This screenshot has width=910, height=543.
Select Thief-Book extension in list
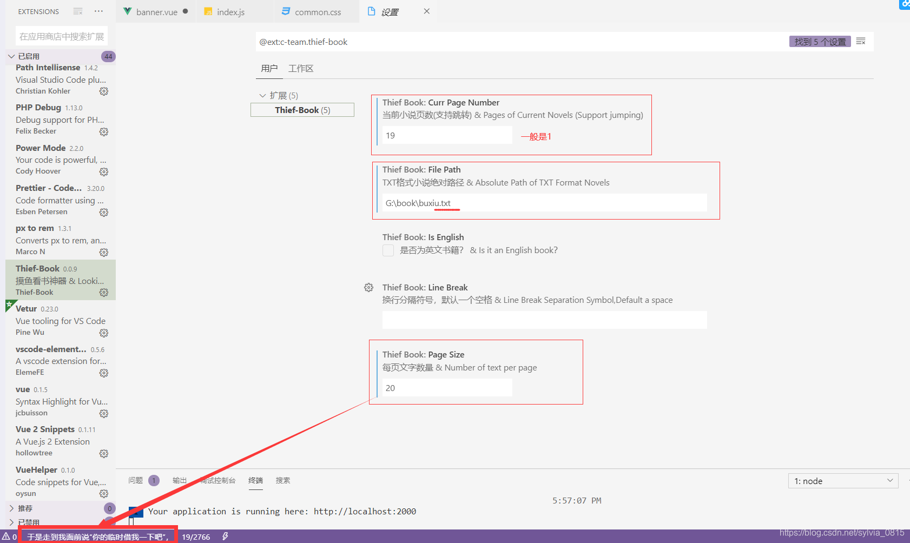pyautogui.click(x=61, y=280)
